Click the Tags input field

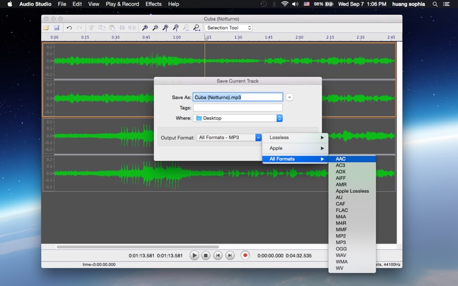238,108
